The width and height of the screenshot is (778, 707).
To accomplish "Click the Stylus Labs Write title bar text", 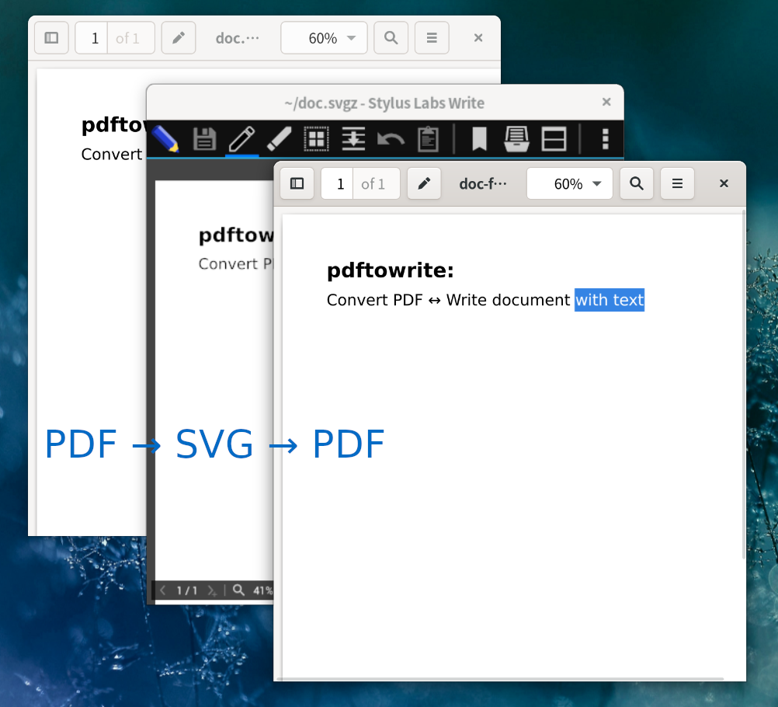I will pyautogui.click(x=384, y=103).
